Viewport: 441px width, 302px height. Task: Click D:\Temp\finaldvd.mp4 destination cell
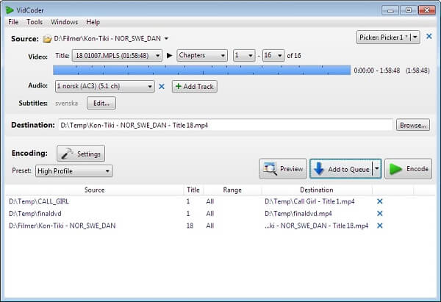pyautogui.click(x=298, y=213)
